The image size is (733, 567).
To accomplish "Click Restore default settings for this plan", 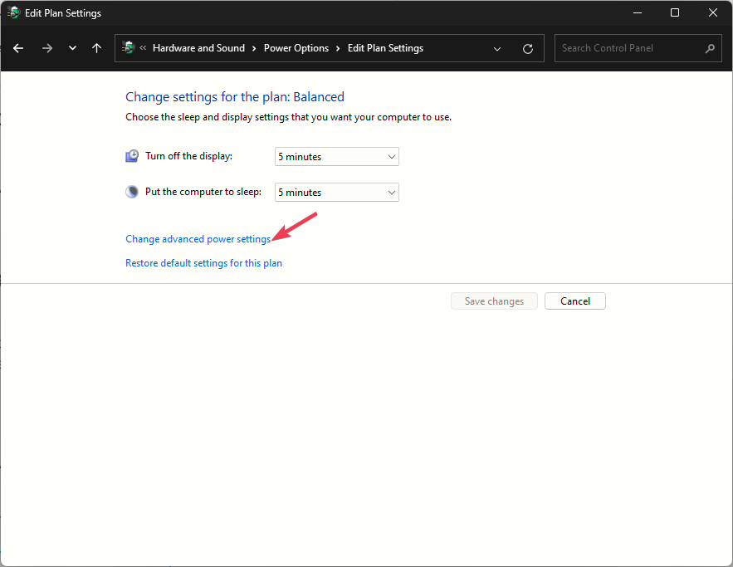I will pos(203,263).
